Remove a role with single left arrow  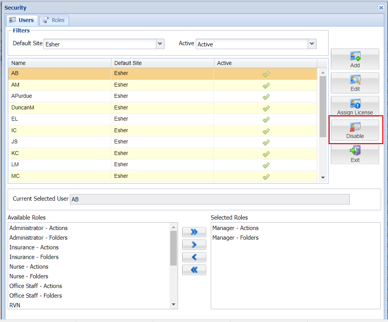(x=194, y=257)
